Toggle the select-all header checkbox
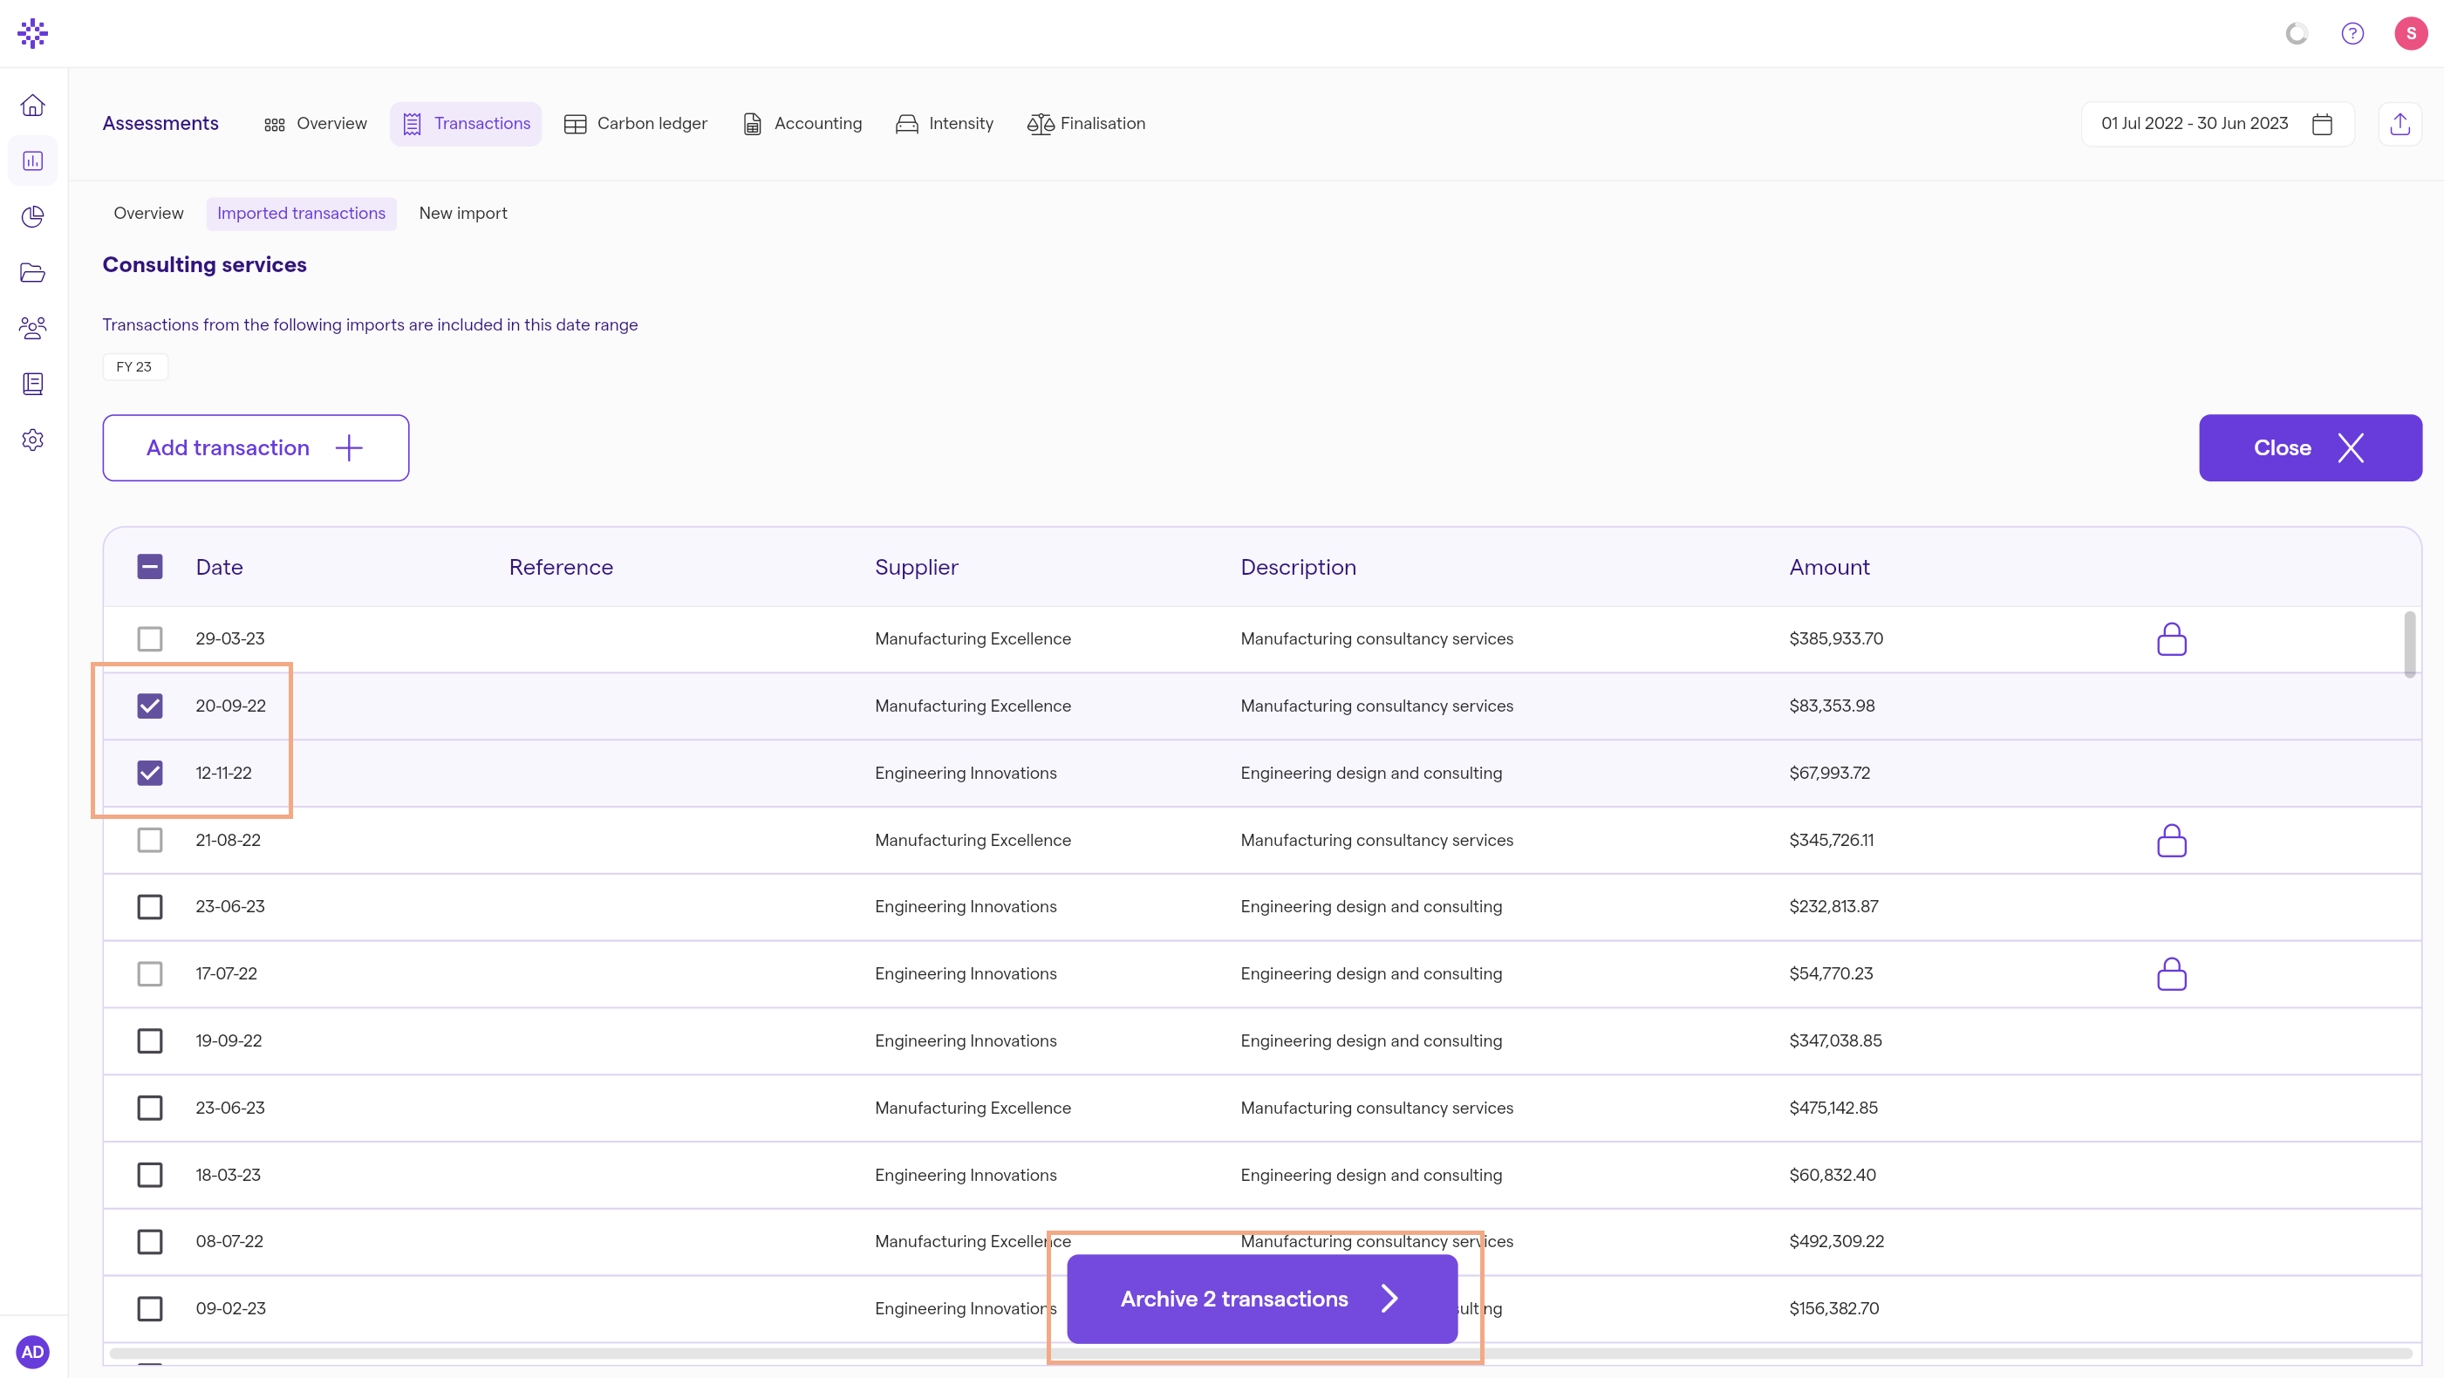Viewport: 2444px width, 1378px height. click(x=150, y=567)
